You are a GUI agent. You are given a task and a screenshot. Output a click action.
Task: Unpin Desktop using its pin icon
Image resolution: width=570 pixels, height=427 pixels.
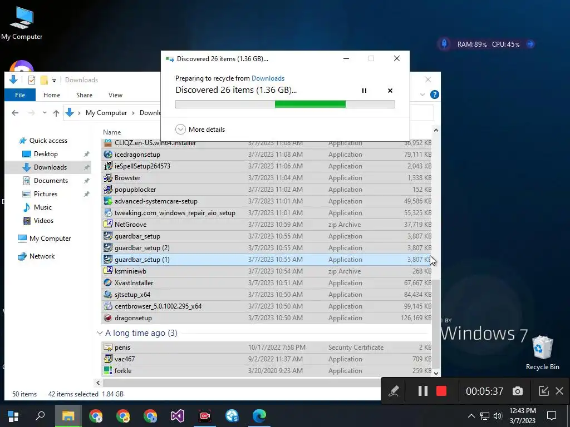pyautogui.click(x=86, y=154)
